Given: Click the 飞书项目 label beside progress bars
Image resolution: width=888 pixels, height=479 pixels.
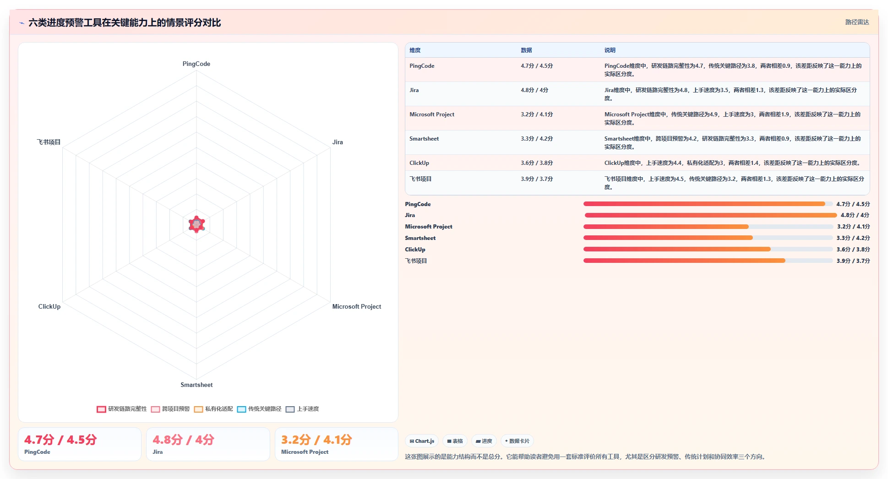Looking at the screenshot, I should pos(416,261).
